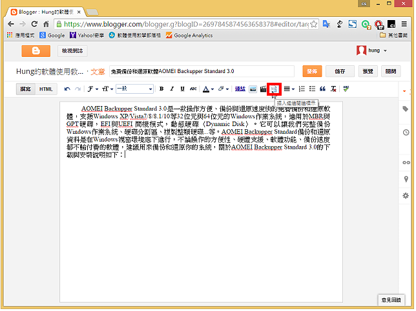
Task: Click the Google Translate extension icon
Action: (x=326, y=24)
